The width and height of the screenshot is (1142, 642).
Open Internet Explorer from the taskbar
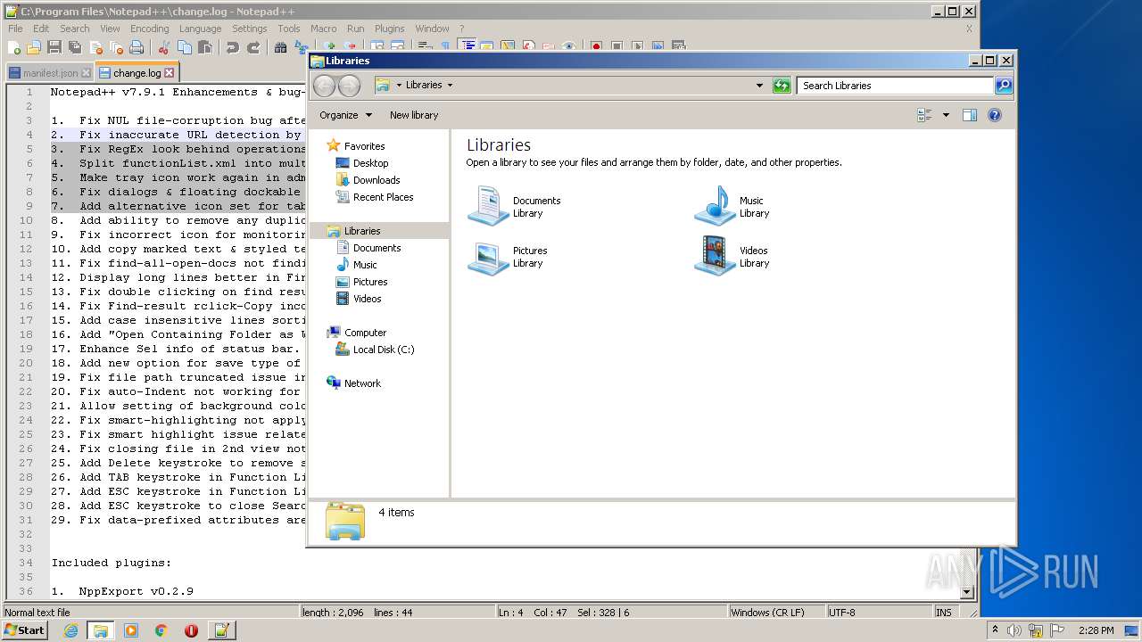pos(70,630)
